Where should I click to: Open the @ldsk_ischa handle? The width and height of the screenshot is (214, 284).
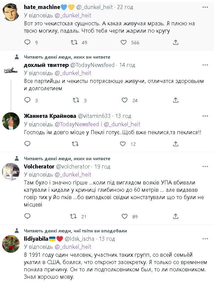(79, 239)
